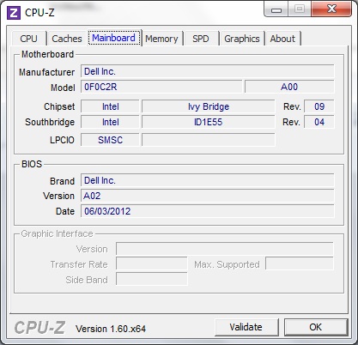Open the About tab
This screenshot has width=358, height=345.
click(x=282, y=39)
